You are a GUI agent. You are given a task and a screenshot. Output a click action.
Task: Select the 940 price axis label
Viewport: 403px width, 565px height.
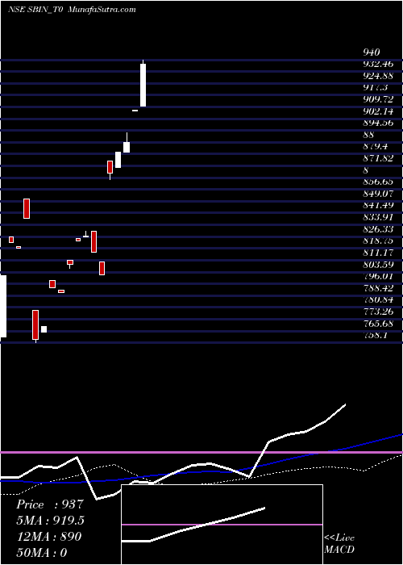pyautogui.click(x=372, y=52)
